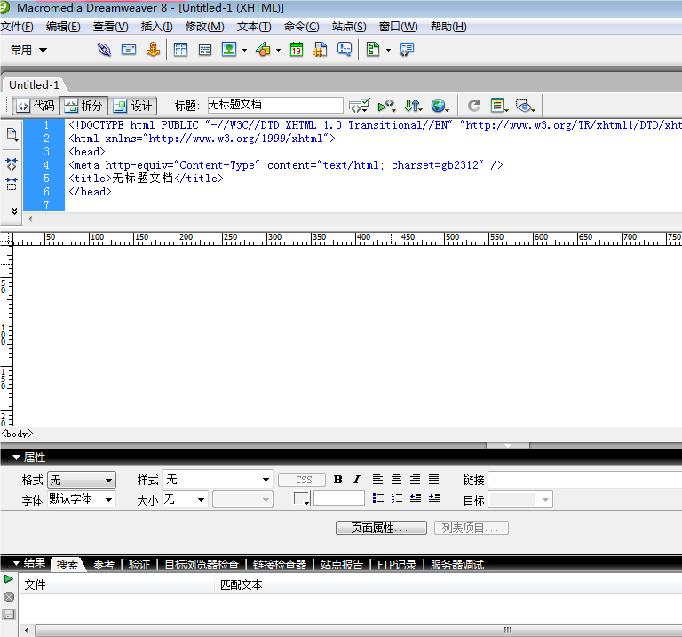Image resolution: width=682 pixels, height=637 pixels.
Task: Switch to design view (设计)
Action: click(132, 106)
